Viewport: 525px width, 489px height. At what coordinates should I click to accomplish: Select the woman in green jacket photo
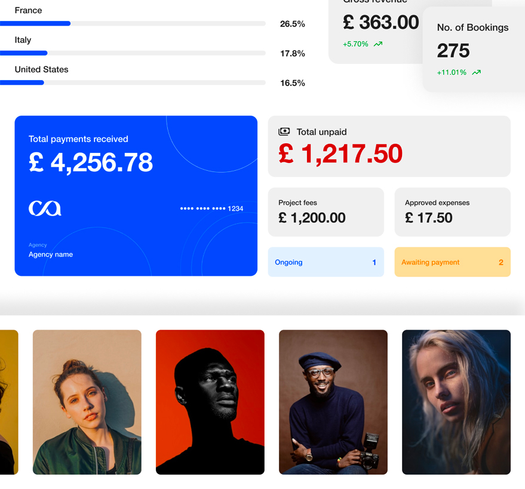click(x=87, y=402)
